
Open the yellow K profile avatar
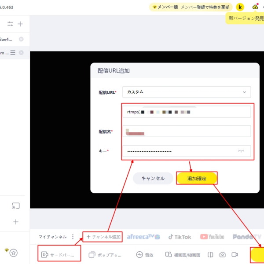tap(240, 7)
